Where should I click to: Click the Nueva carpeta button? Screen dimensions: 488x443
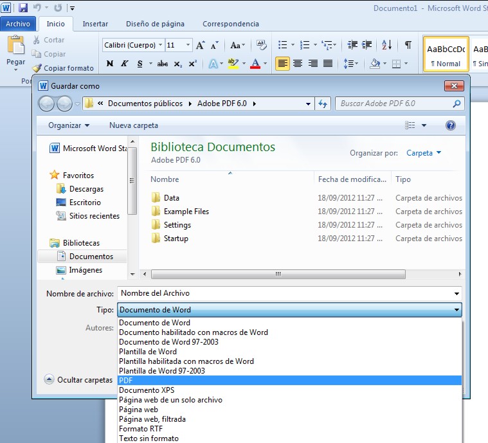click(133, 125)
